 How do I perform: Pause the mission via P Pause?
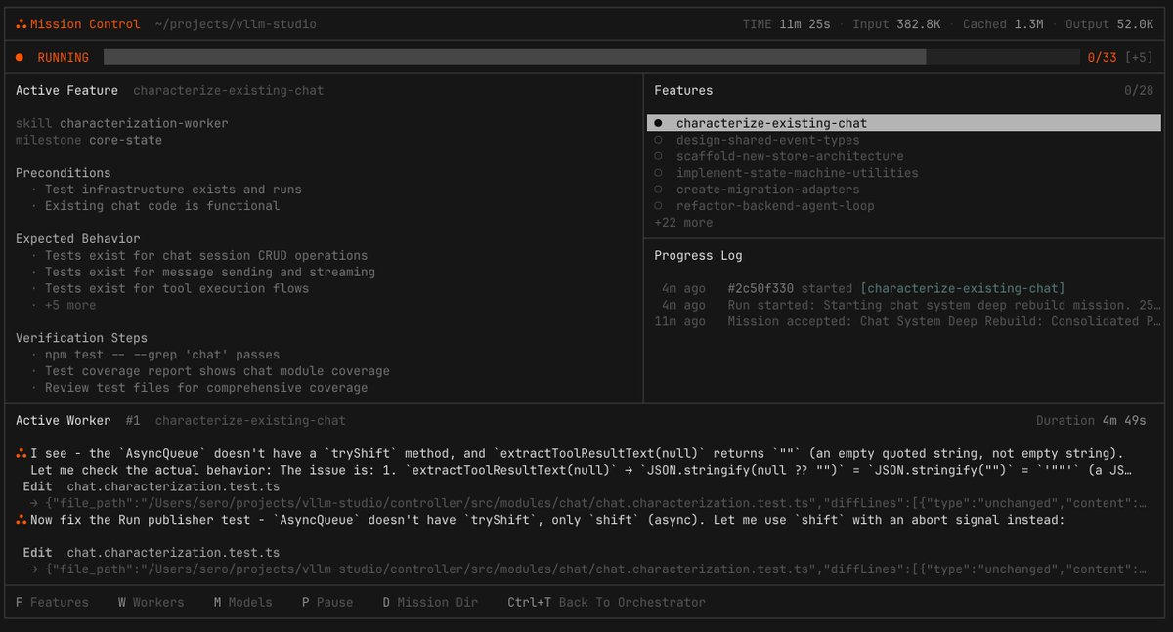[327, 602]
